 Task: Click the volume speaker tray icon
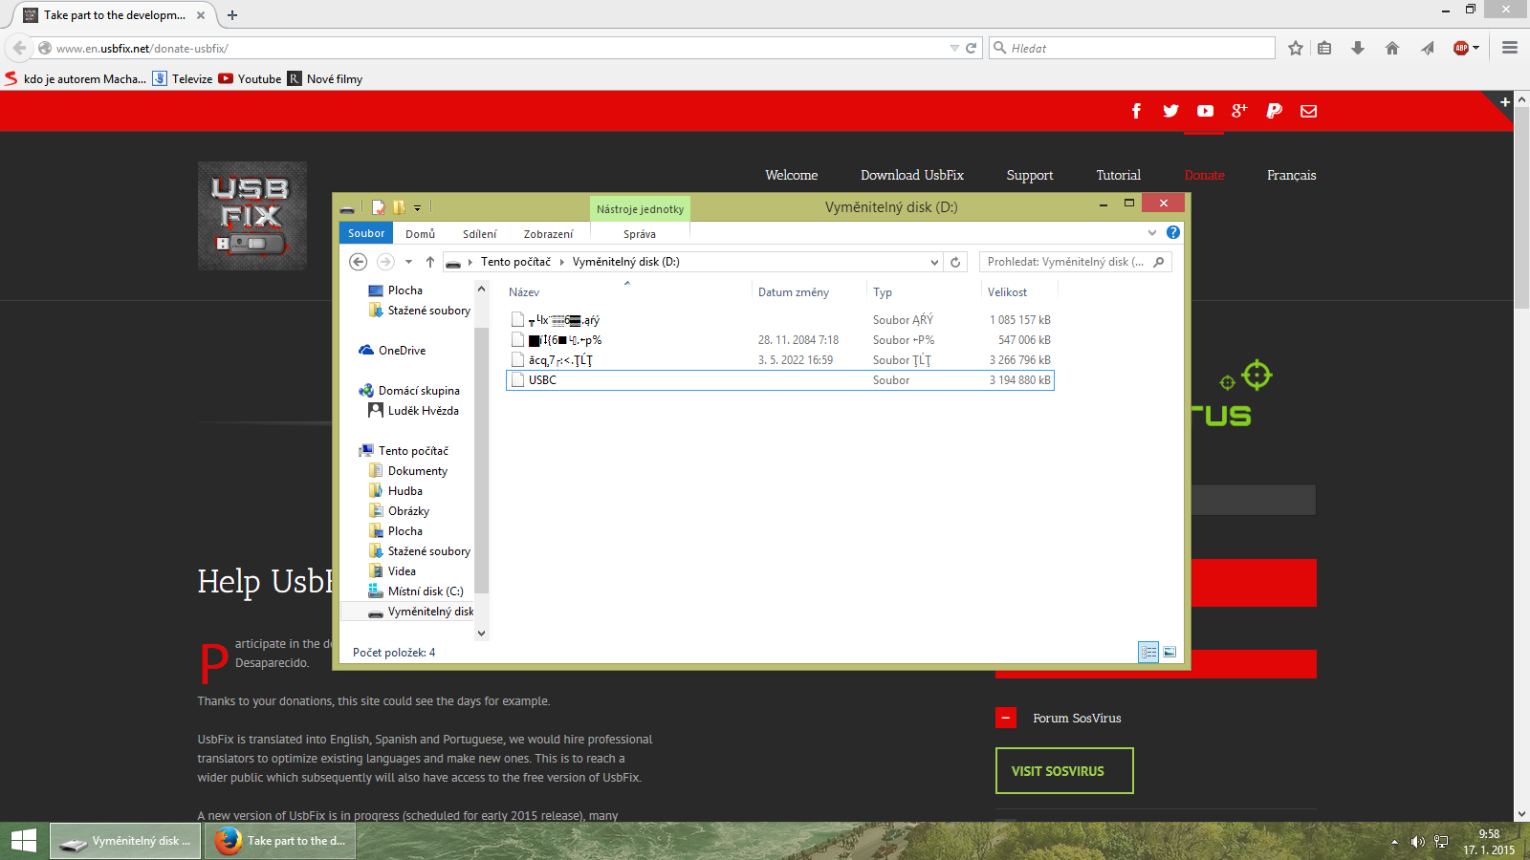[x=1417, y=842]
